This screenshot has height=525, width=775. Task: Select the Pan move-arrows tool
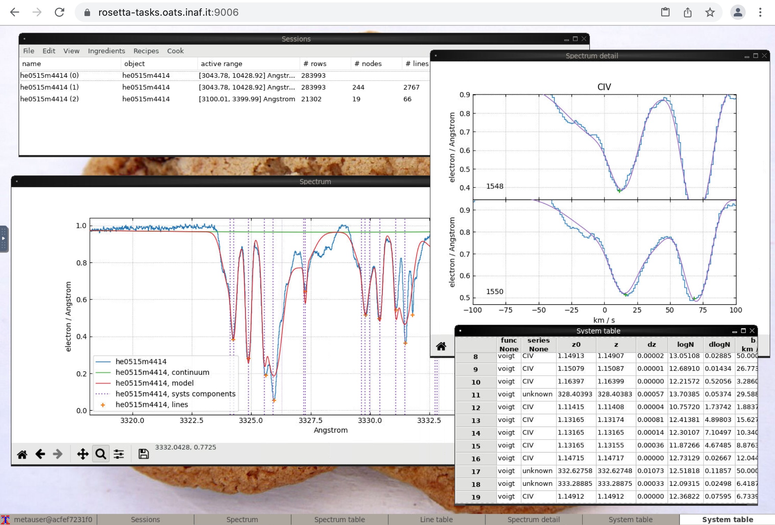pyautogui.click(x=83, y=454)
